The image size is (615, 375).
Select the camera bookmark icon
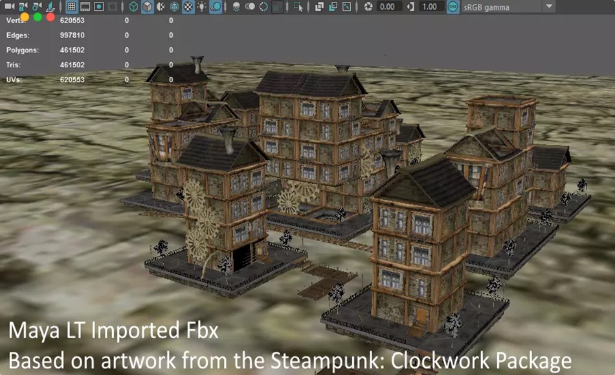pyautogui.click(x=50, y=6)
